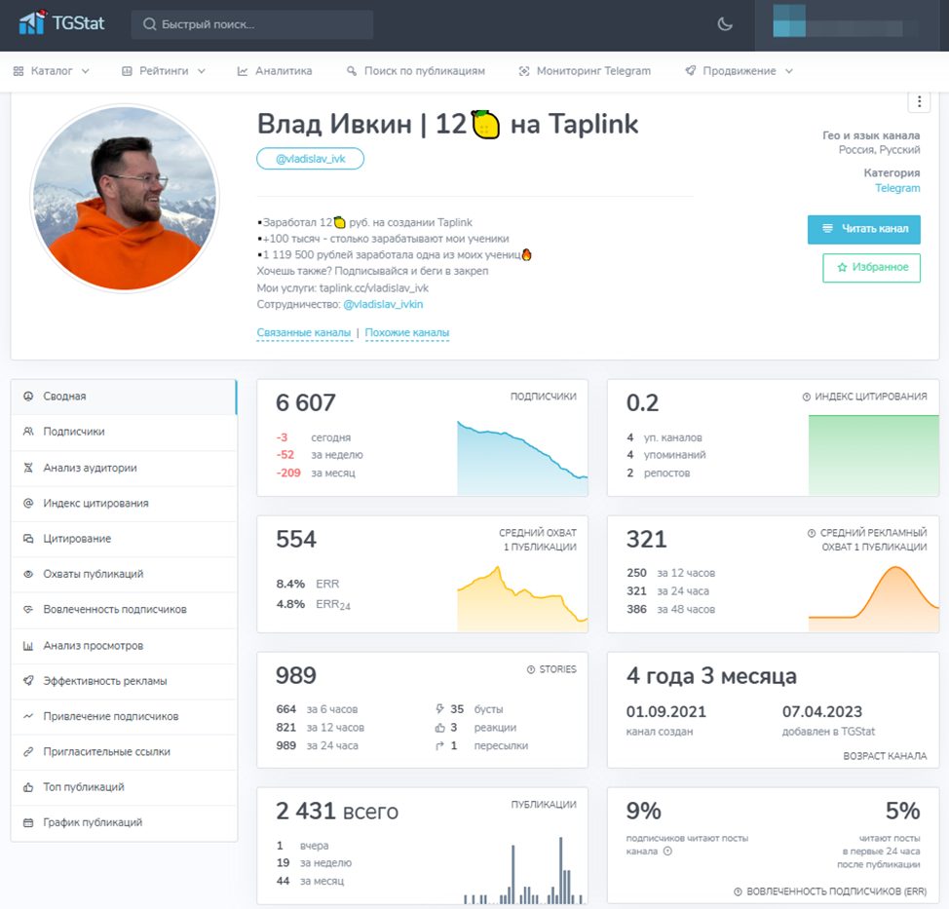The image size is (949, 909).
Task: Expand the Каталог dropdown menu
Action: coord(51,71)
